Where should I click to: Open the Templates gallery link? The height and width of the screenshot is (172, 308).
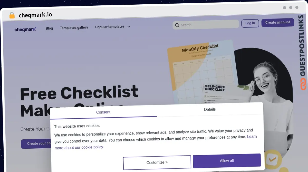(74, 27)
